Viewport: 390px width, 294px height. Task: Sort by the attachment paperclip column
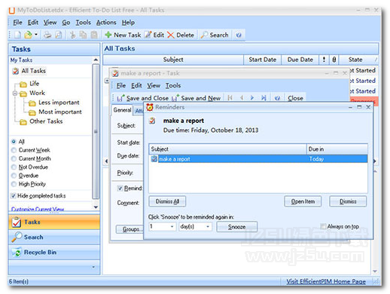[x=334, y=60]
